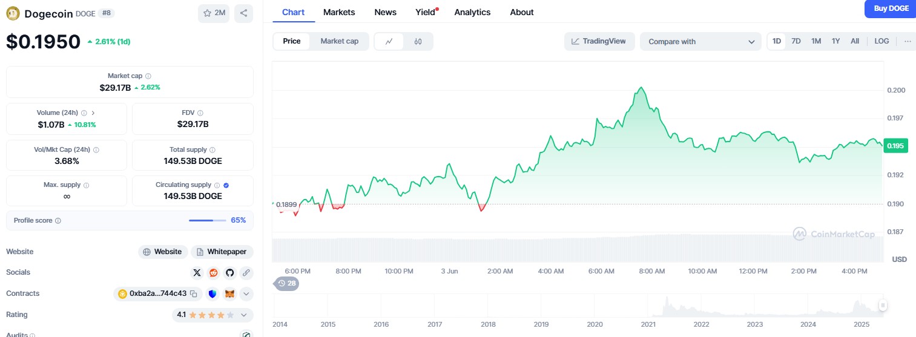Click the share icon next to watchlist

click(x=243, y=13)
